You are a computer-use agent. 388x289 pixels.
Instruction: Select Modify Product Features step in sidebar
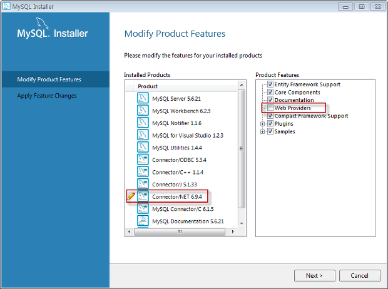click(55, 79)
